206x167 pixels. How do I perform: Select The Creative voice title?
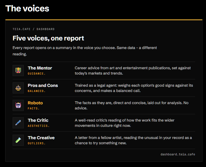(x=41, y=138)
